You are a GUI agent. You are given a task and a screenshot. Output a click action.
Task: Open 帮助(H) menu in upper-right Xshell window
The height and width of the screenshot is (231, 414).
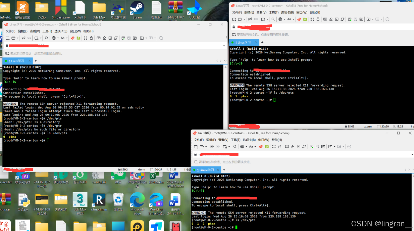(x=315, y=12)
